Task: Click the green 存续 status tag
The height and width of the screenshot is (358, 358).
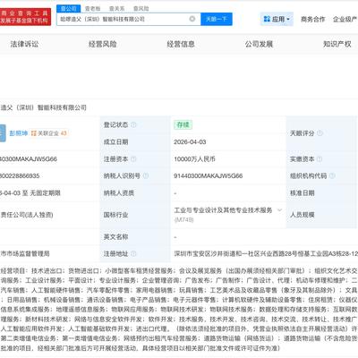Action: pyautogui.click(x=183, y=124)
